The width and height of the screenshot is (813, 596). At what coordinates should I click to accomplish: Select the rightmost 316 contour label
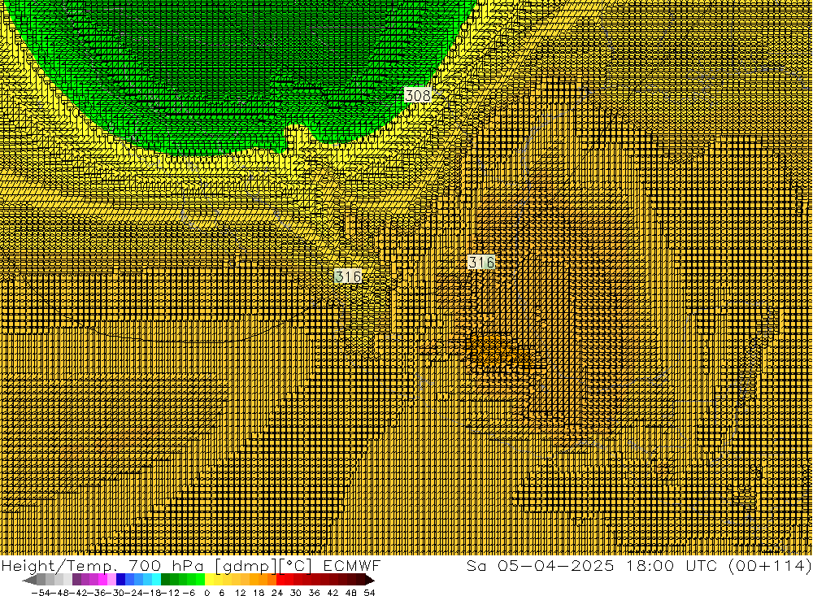tap(481, 262)
